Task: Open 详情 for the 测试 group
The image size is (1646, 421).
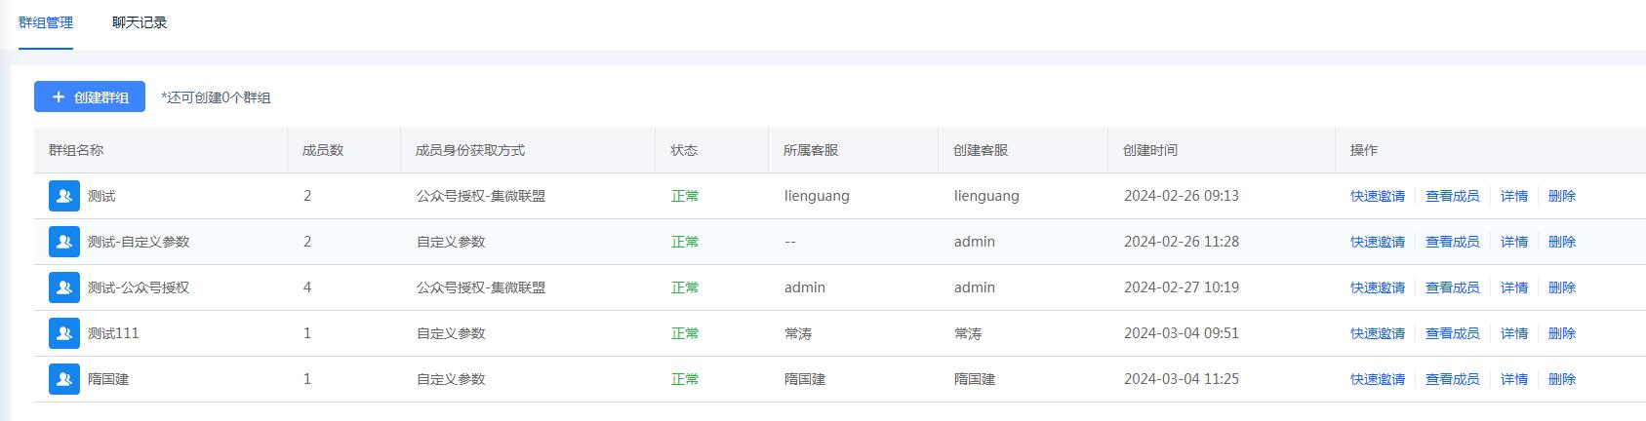Action: pyautogui.click(x=1514, y=196)
